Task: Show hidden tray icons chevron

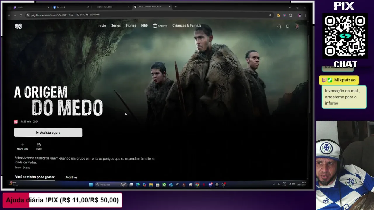Action: tap(274, 184)
